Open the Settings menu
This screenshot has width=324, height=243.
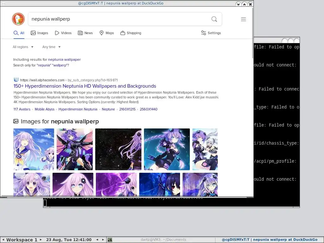pyautogui.click(x=211, y=33)
